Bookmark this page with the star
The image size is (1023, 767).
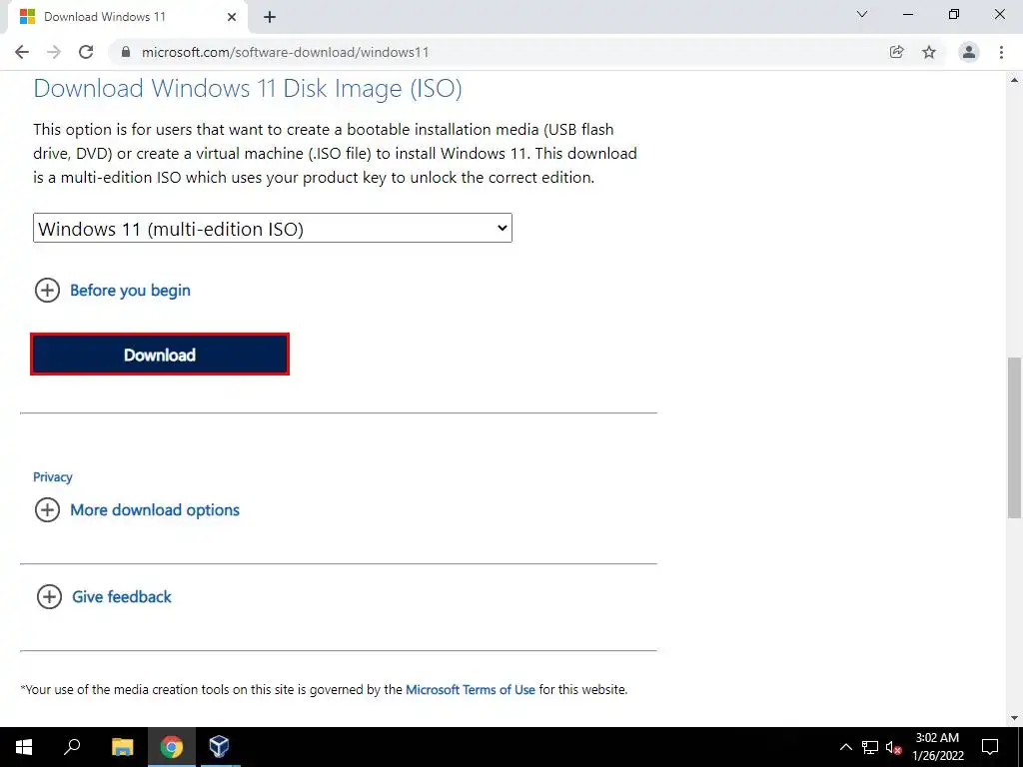click(929, 52)
